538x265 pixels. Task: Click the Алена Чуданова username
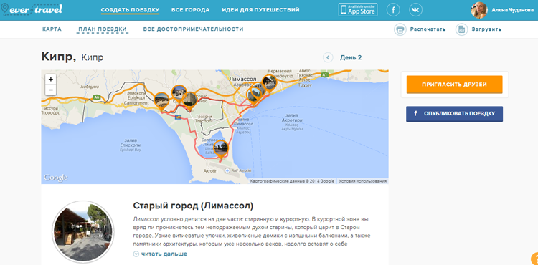[513, 10]
